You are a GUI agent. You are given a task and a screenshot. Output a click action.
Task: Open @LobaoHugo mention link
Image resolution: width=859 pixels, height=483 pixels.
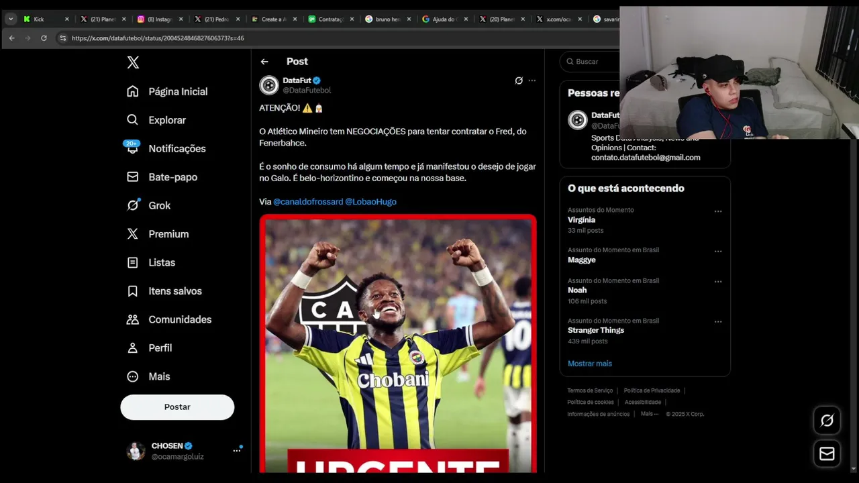pyautogui.click(x=370, y=202)
